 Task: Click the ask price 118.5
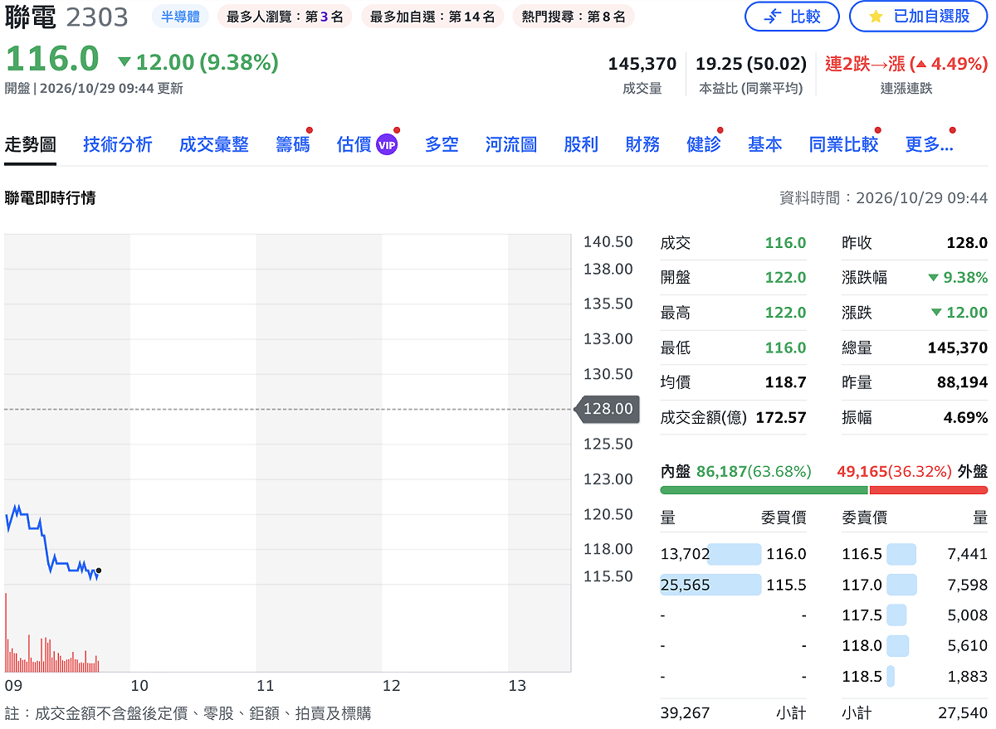coord(862,677)
